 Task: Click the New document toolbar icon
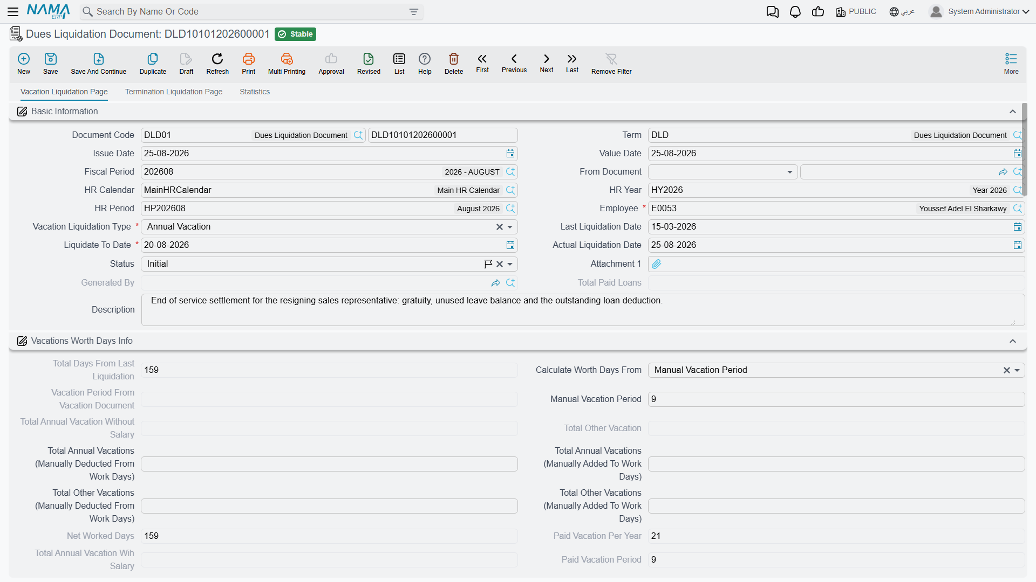point(24,63)
